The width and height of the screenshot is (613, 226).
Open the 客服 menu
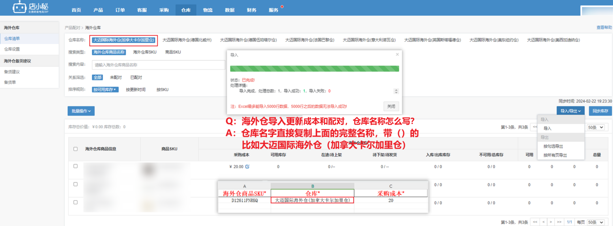pos(142,10)
